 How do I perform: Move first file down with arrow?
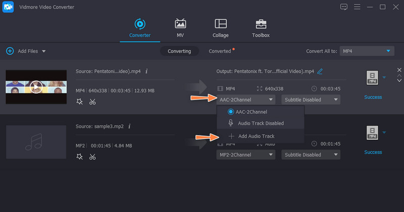399,81
